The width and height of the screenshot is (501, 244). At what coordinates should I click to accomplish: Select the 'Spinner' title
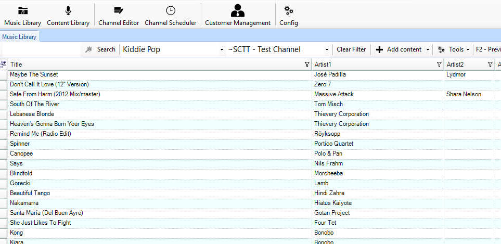tap(20, 144)
